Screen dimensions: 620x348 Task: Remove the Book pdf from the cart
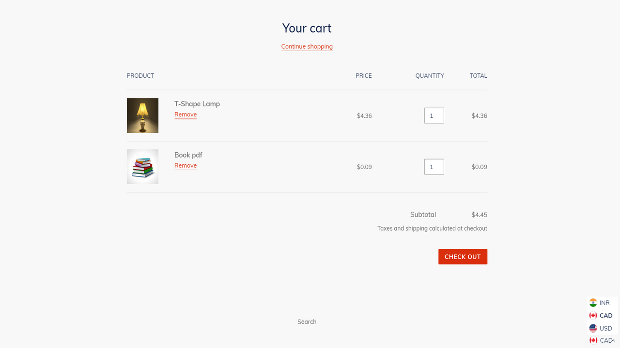point(186,165)
